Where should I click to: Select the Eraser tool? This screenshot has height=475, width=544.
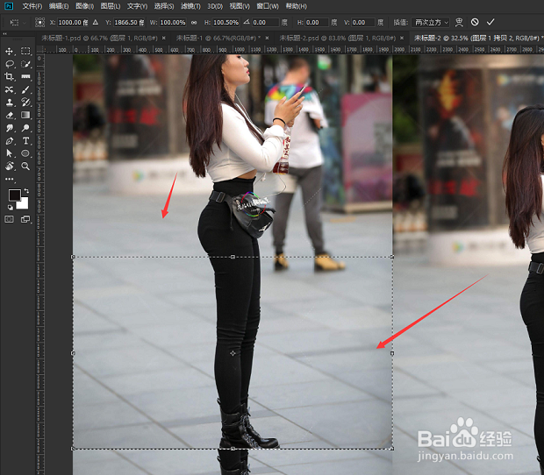10,115
